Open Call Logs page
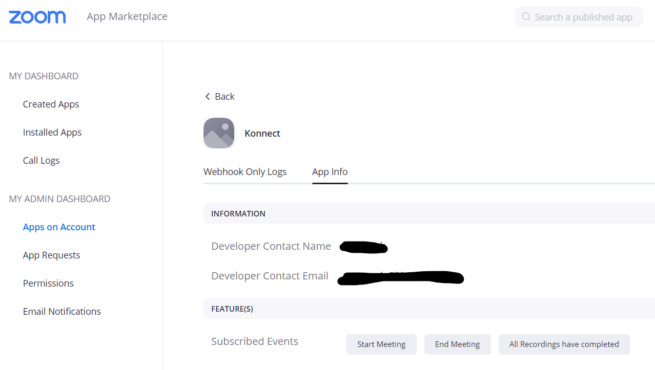Viewport: 655px width, 370px height. click(x=42, y=160)
